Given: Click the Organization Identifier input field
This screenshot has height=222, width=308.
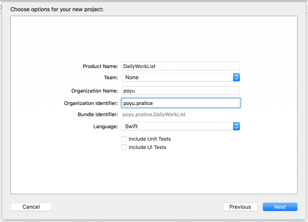Looking at the screenshot, I should point(180,103).
